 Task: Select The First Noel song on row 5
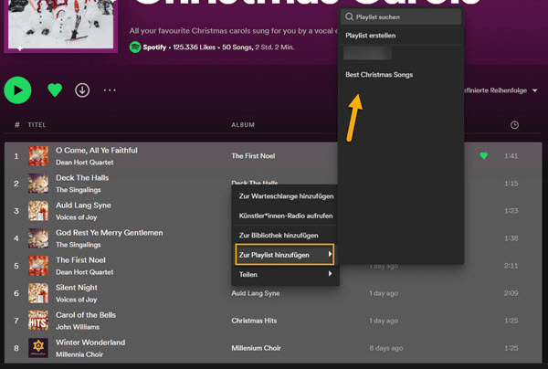pos(80,260)
